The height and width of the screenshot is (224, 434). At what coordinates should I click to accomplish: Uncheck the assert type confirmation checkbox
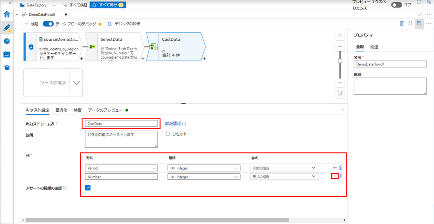click(x=88, y=187)
